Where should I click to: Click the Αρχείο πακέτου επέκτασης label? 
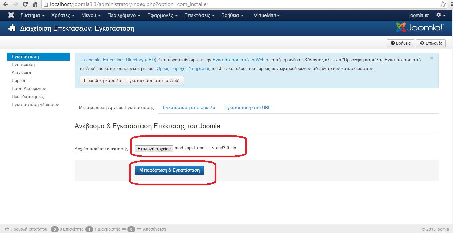tap(102, 149)
